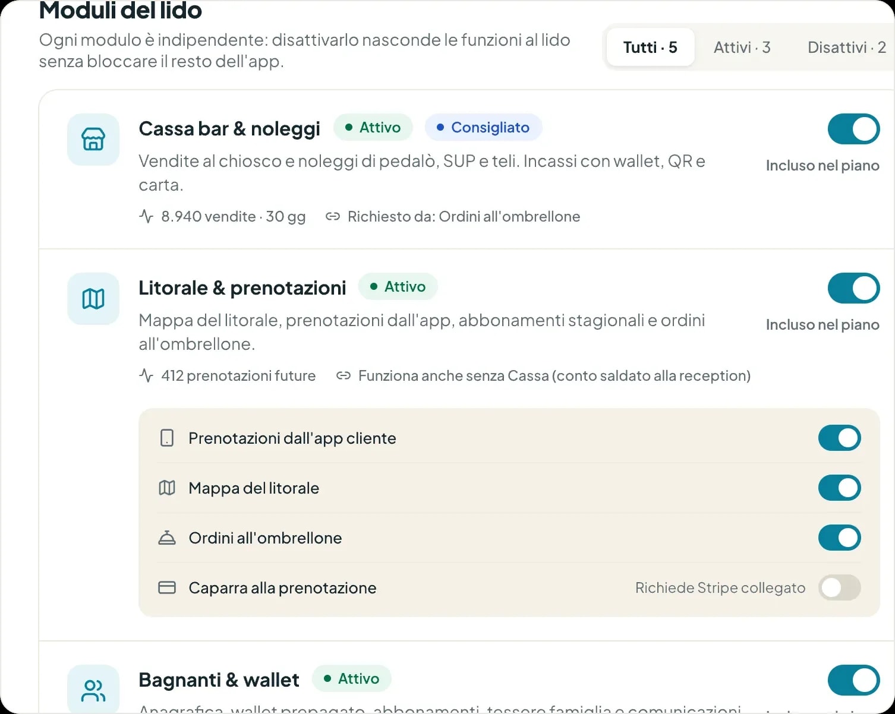This screenshot has width=895, height=714.
Task: Click the activity icon next to 412 prenotazioni future
Action: (146, 375)
